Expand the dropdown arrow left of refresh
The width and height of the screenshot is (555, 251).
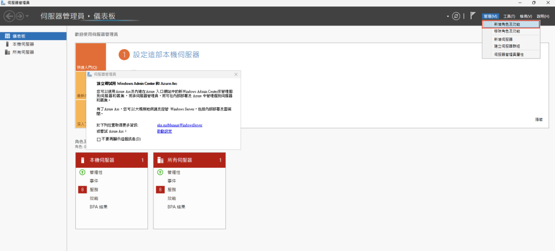448,16
